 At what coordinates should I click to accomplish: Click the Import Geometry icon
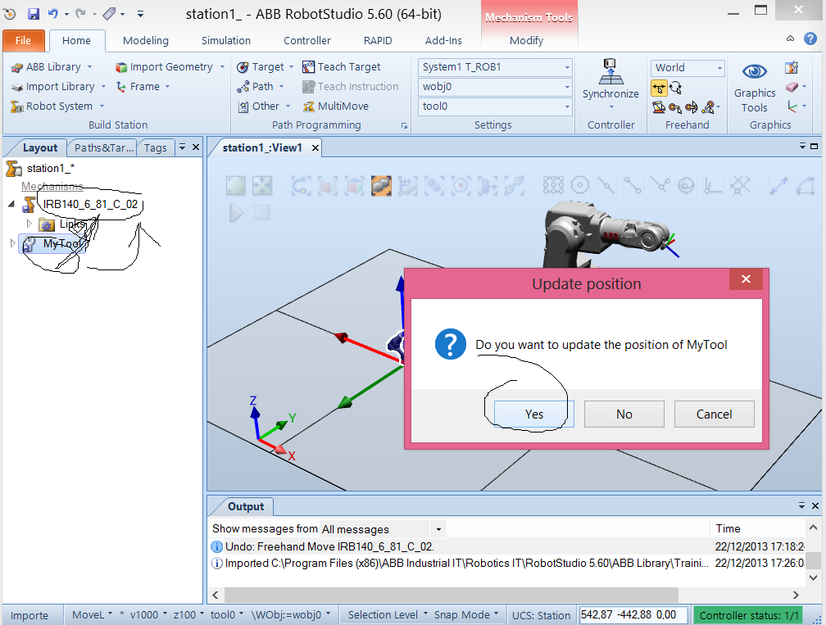pyautogui.click(x=121, y=67)
